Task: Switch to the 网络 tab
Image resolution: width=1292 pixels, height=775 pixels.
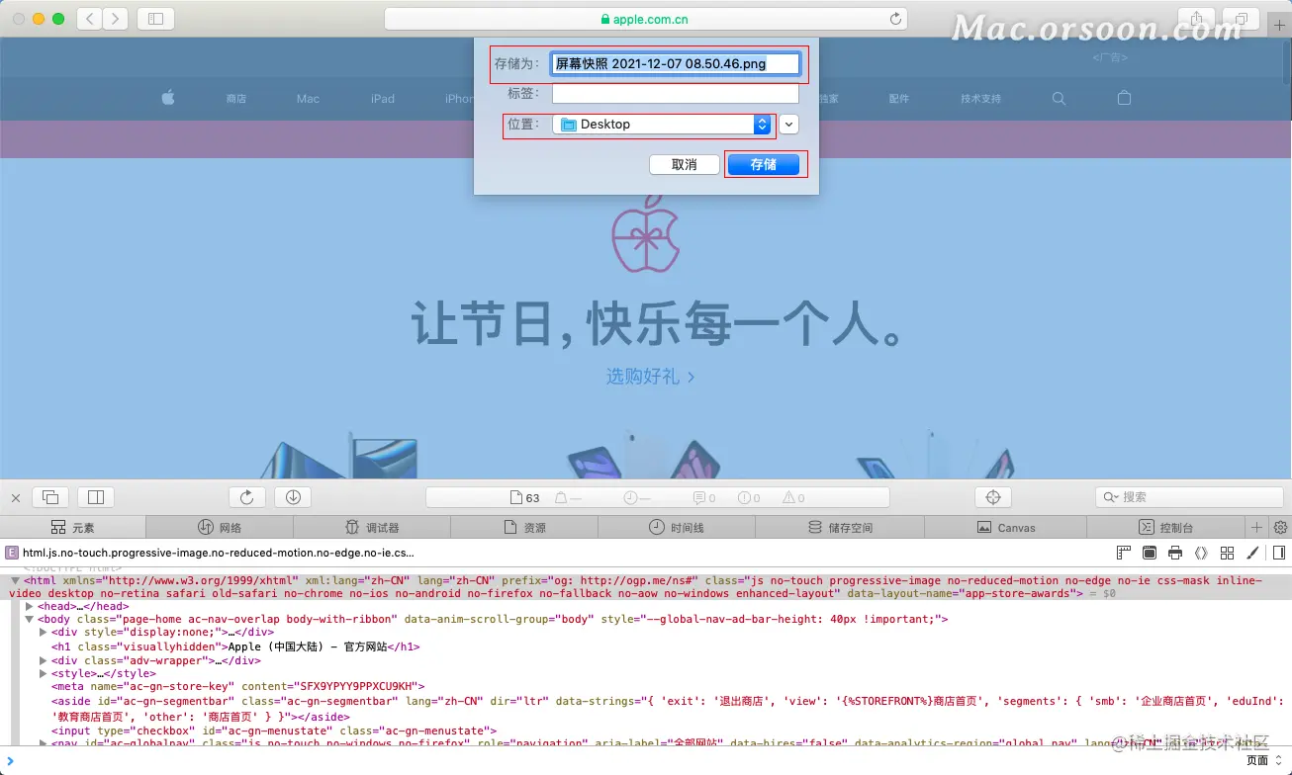Action: [x=220, y=528]
